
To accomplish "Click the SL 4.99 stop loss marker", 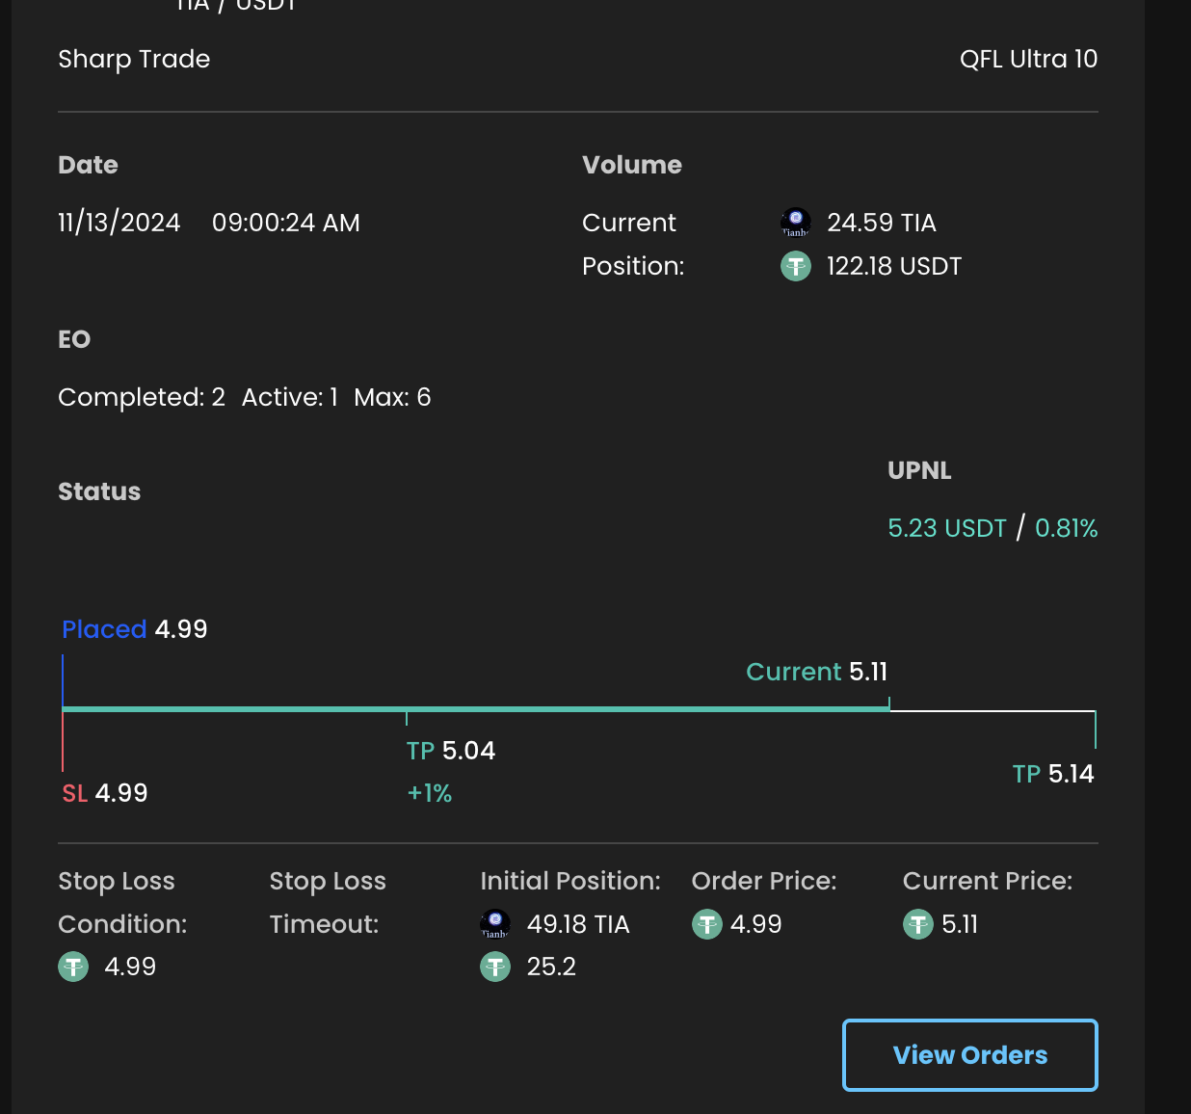I will click(x=105, y=793).
